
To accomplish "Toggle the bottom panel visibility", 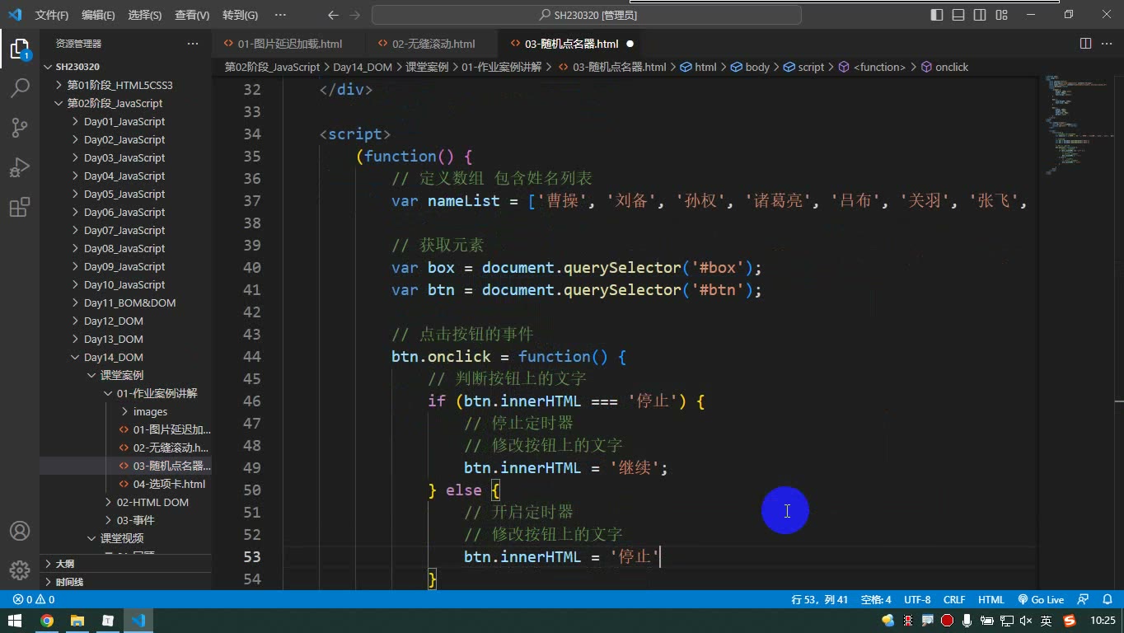I will [x=958, y=15].
